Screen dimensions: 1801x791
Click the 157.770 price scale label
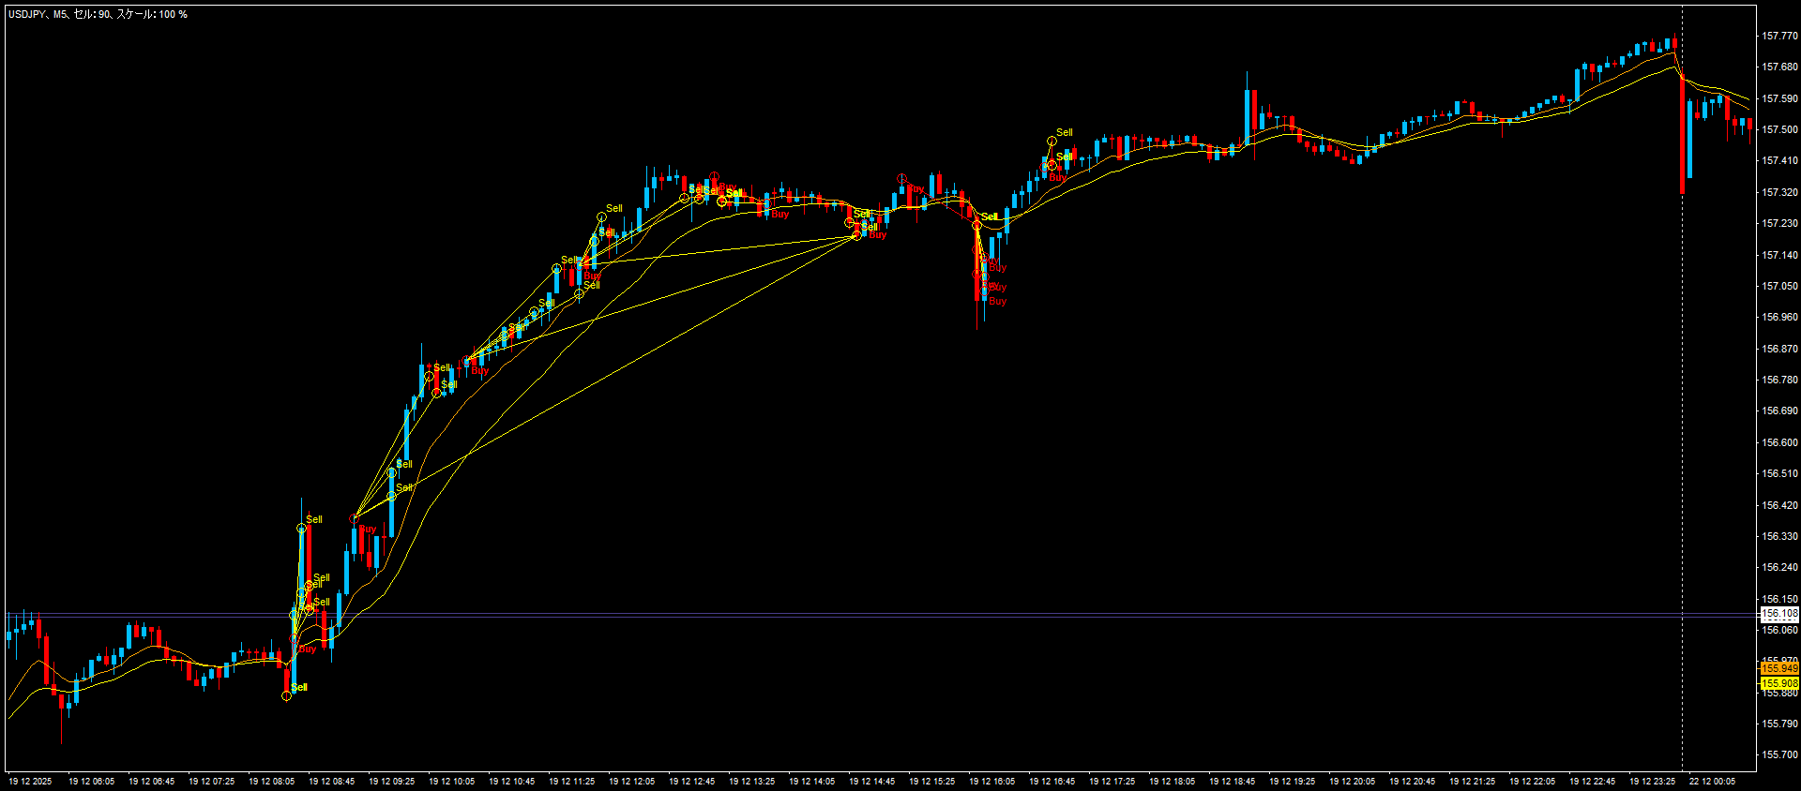click(1778, 36)
